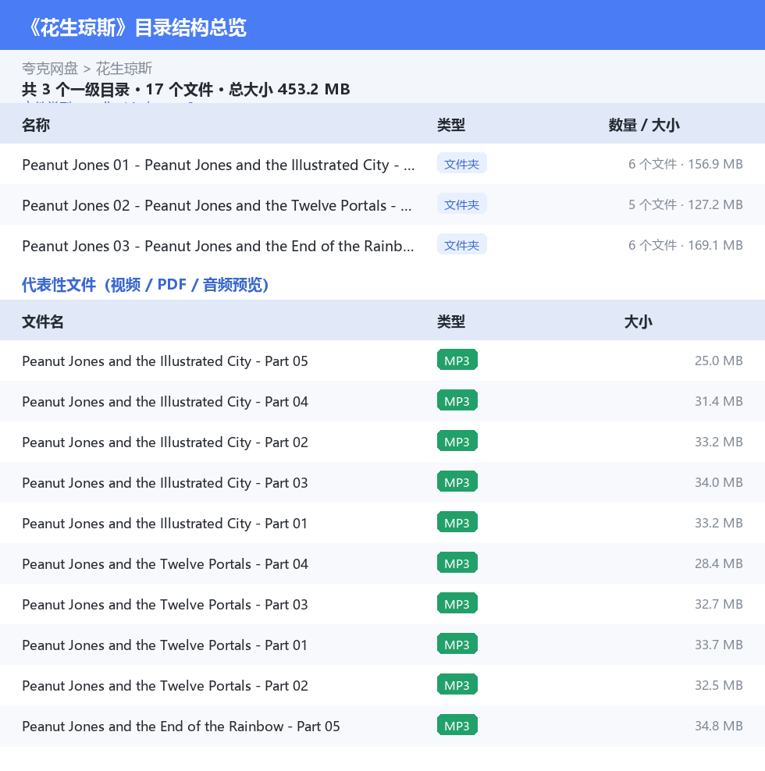Select the 6 个文件 · 156.9 MB cell
765x771 pixels.
click(685, 164)
